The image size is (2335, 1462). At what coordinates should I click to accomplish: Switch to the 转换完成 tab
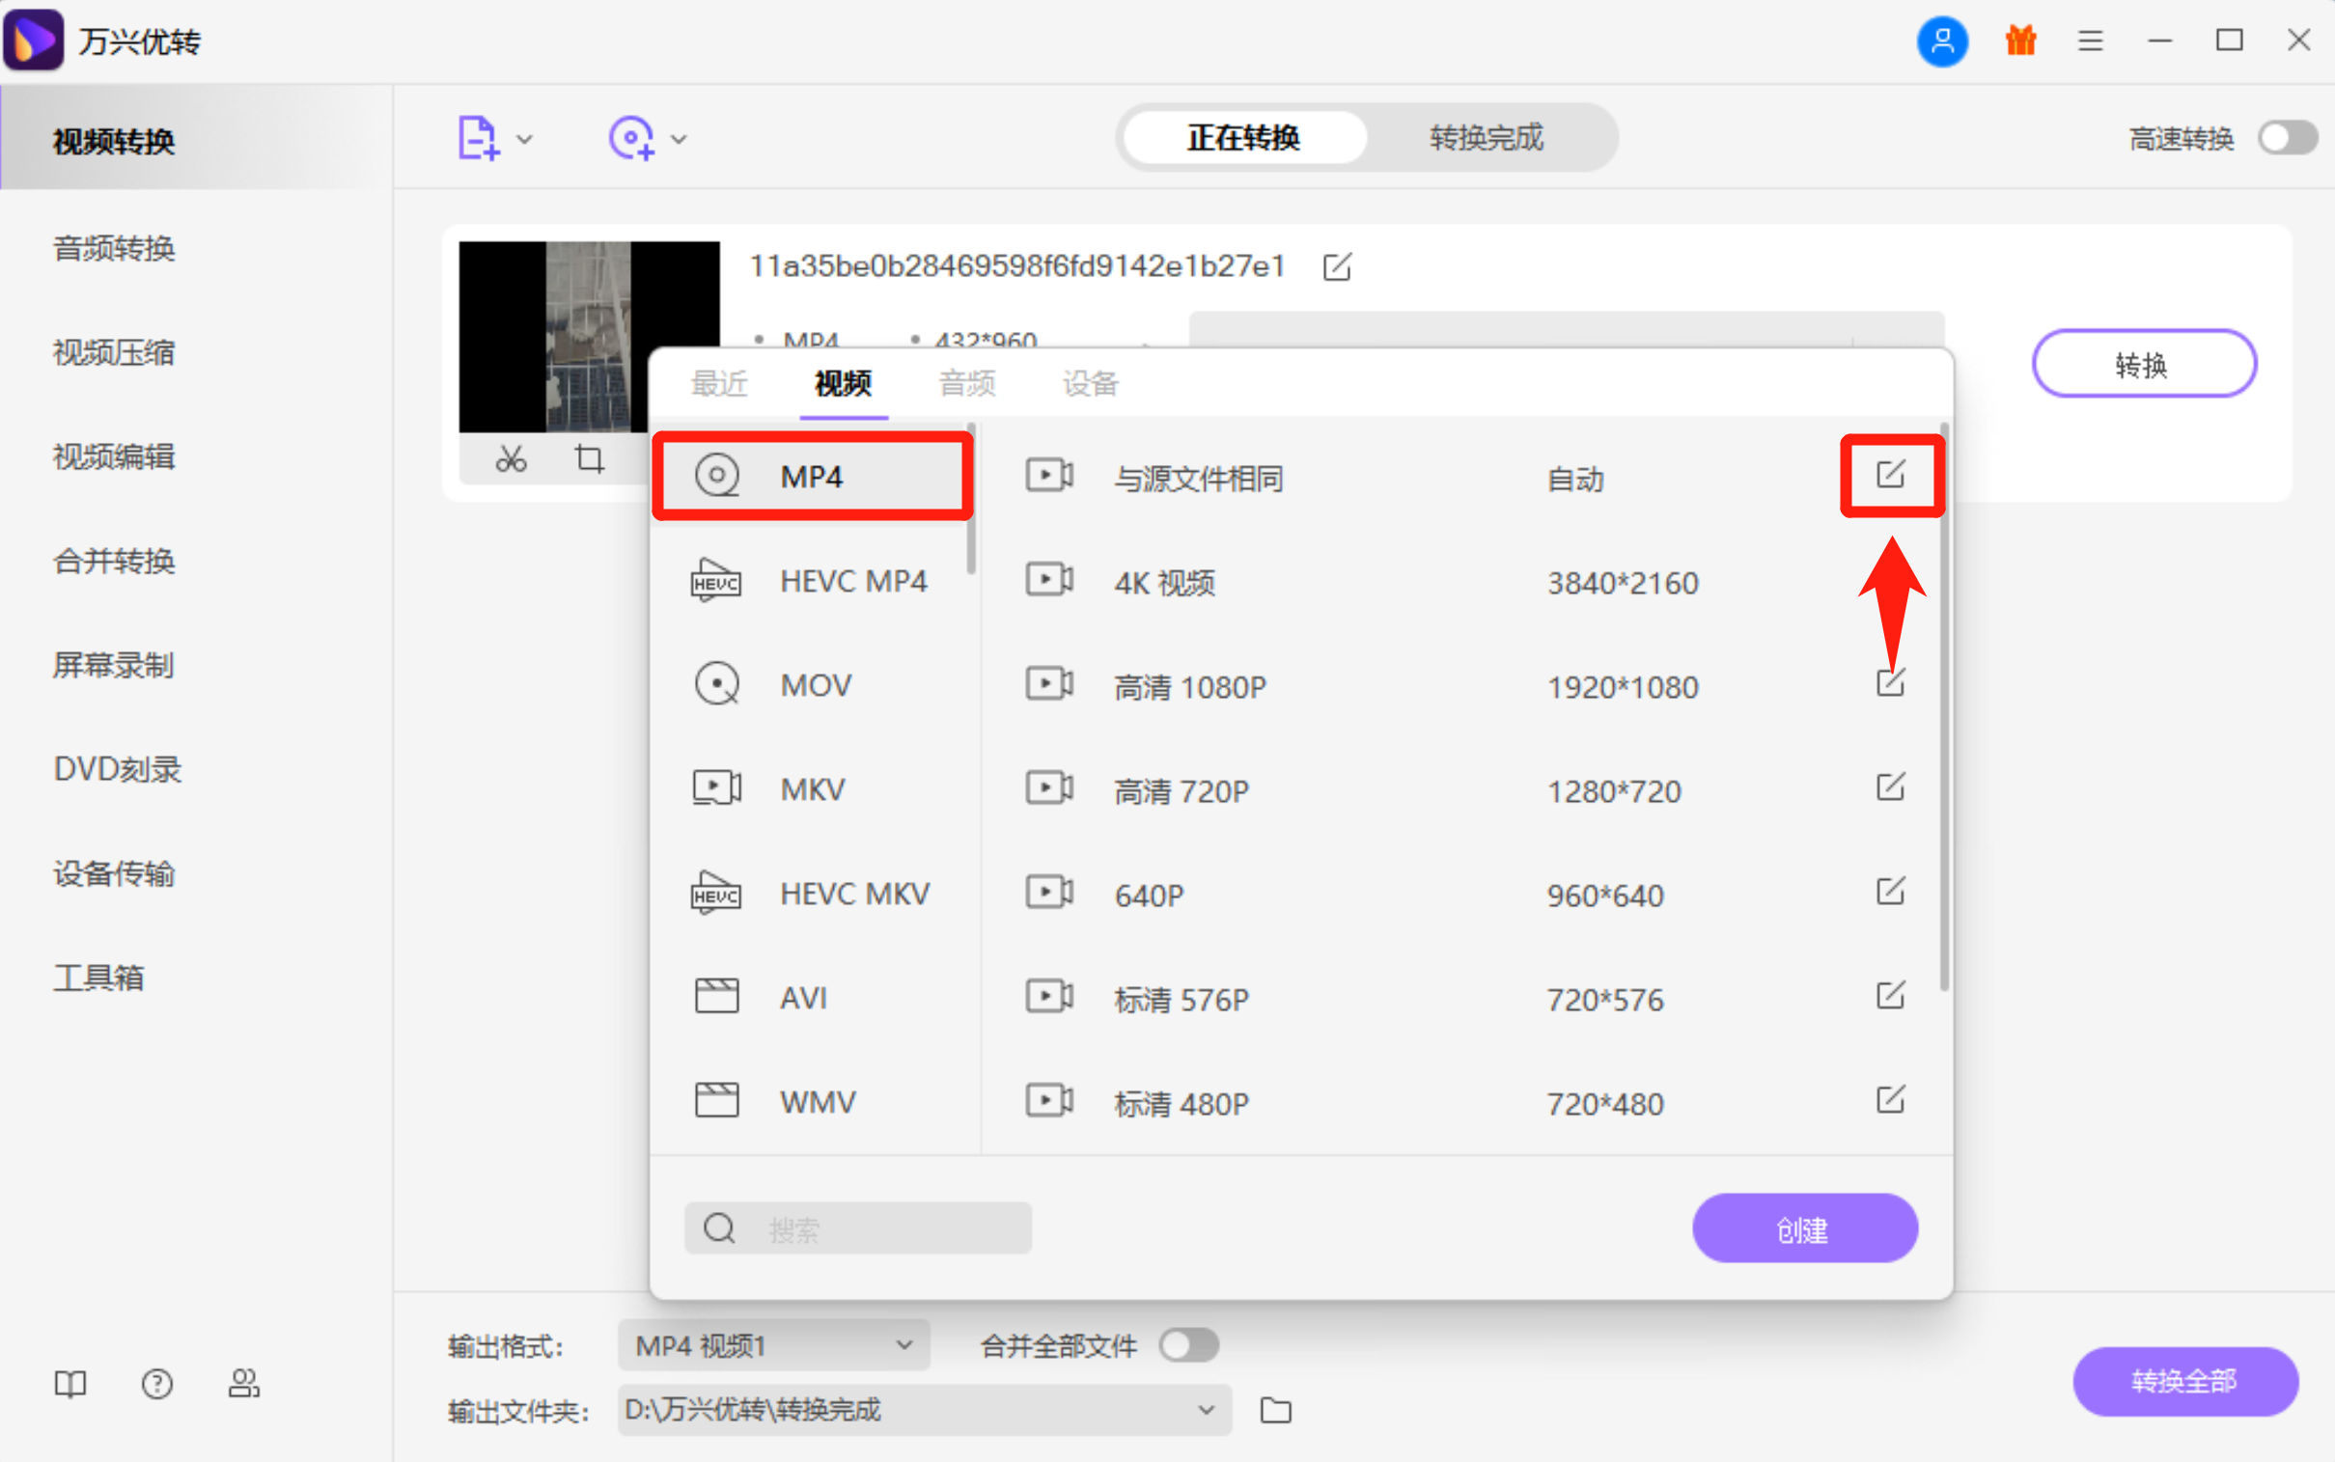1486,137
